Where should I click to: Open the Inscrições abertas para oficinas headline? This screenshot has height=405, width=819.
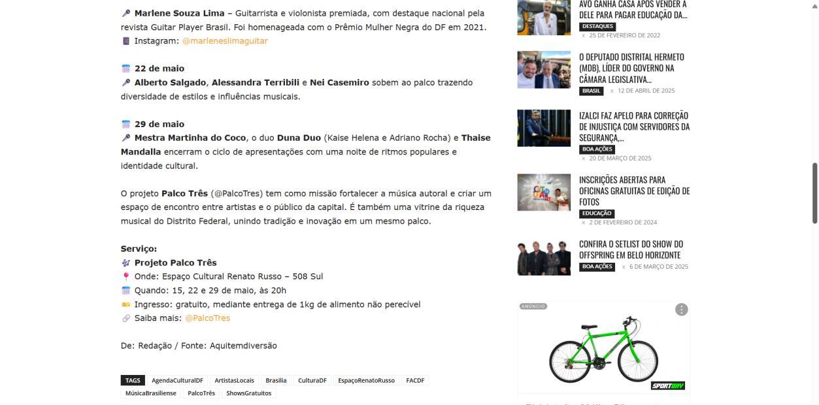coord(634,191)
